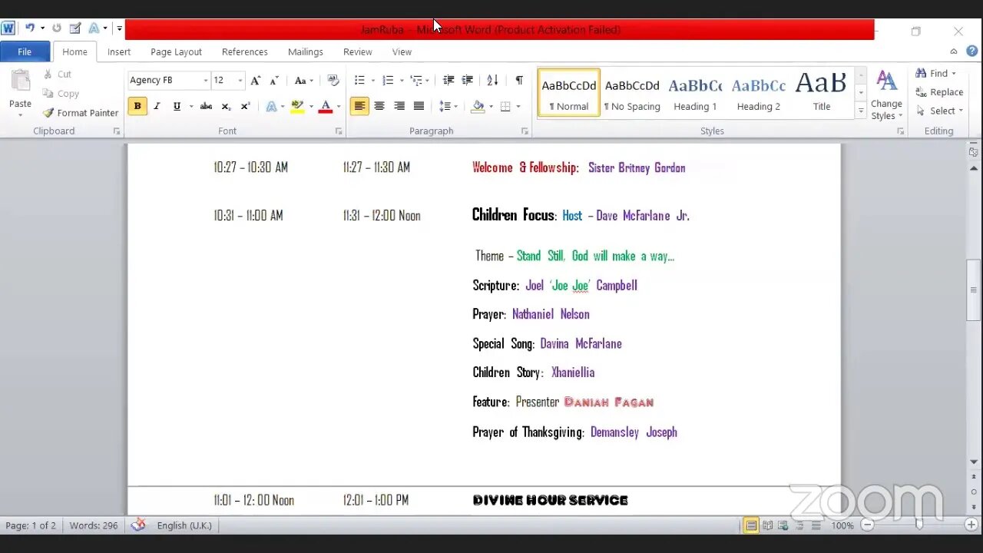
Task: Insert a bulleted list
Action: coord(359,80)
